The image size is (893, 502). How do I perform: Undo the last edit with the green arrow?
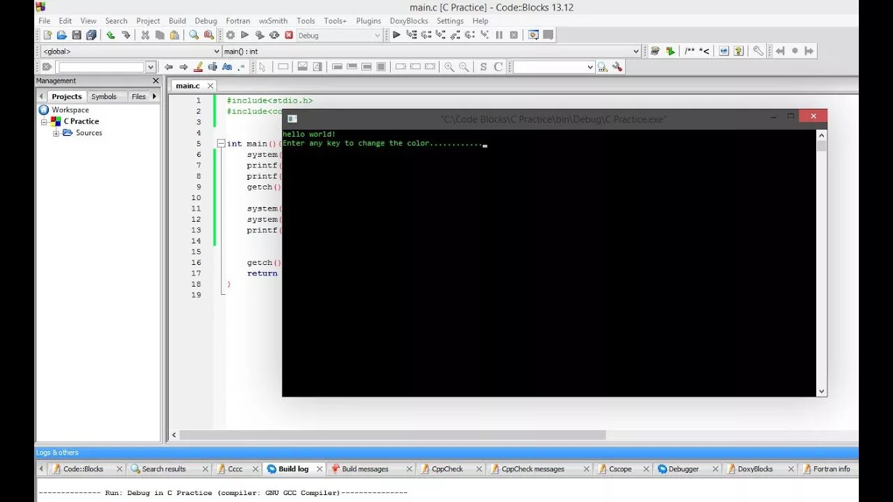[111, 35]
